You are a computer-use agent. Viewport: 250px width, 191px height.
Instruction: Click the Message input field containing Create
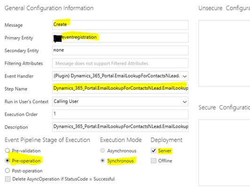coord(120,25)
